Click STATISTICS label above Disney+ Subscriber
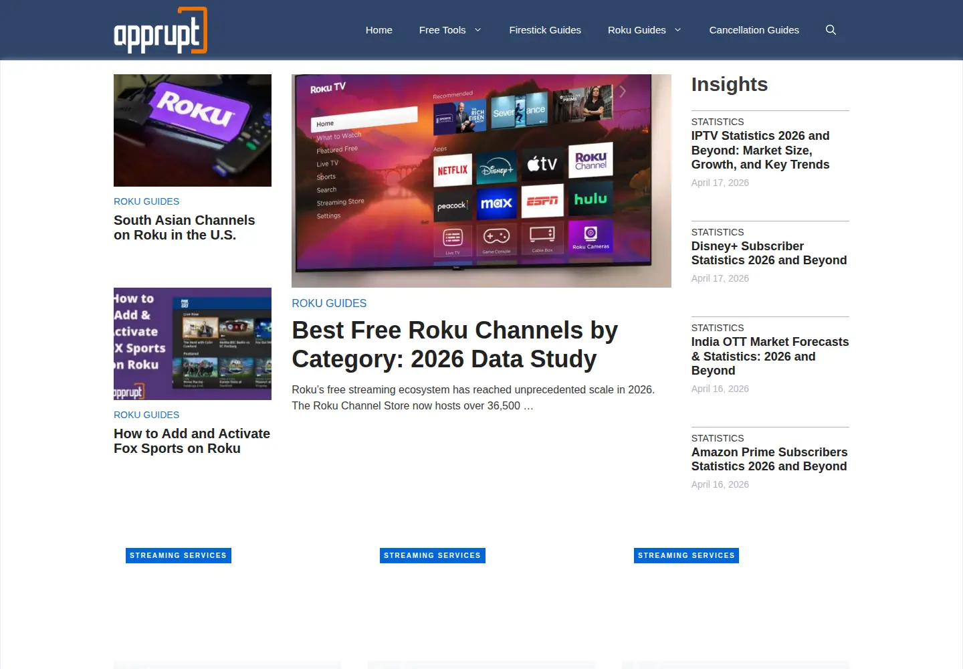The height and width of the screenshot is (669, 963). click(718, 232)
